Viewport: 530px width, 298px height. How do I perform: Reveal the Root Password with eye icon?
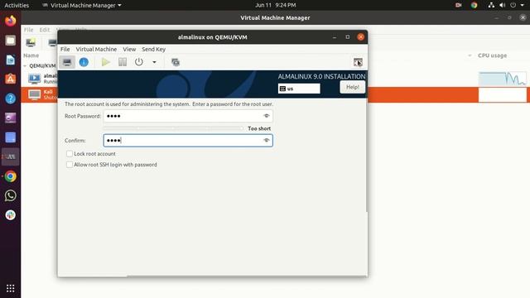(267, 116)
